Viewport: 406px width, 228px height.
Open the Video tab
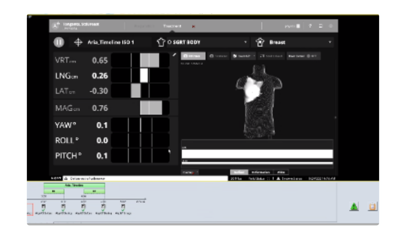tap(281, 172)
